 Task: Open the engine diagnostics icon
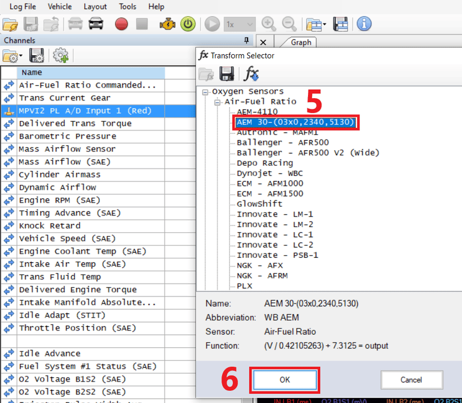coord(167,24)
